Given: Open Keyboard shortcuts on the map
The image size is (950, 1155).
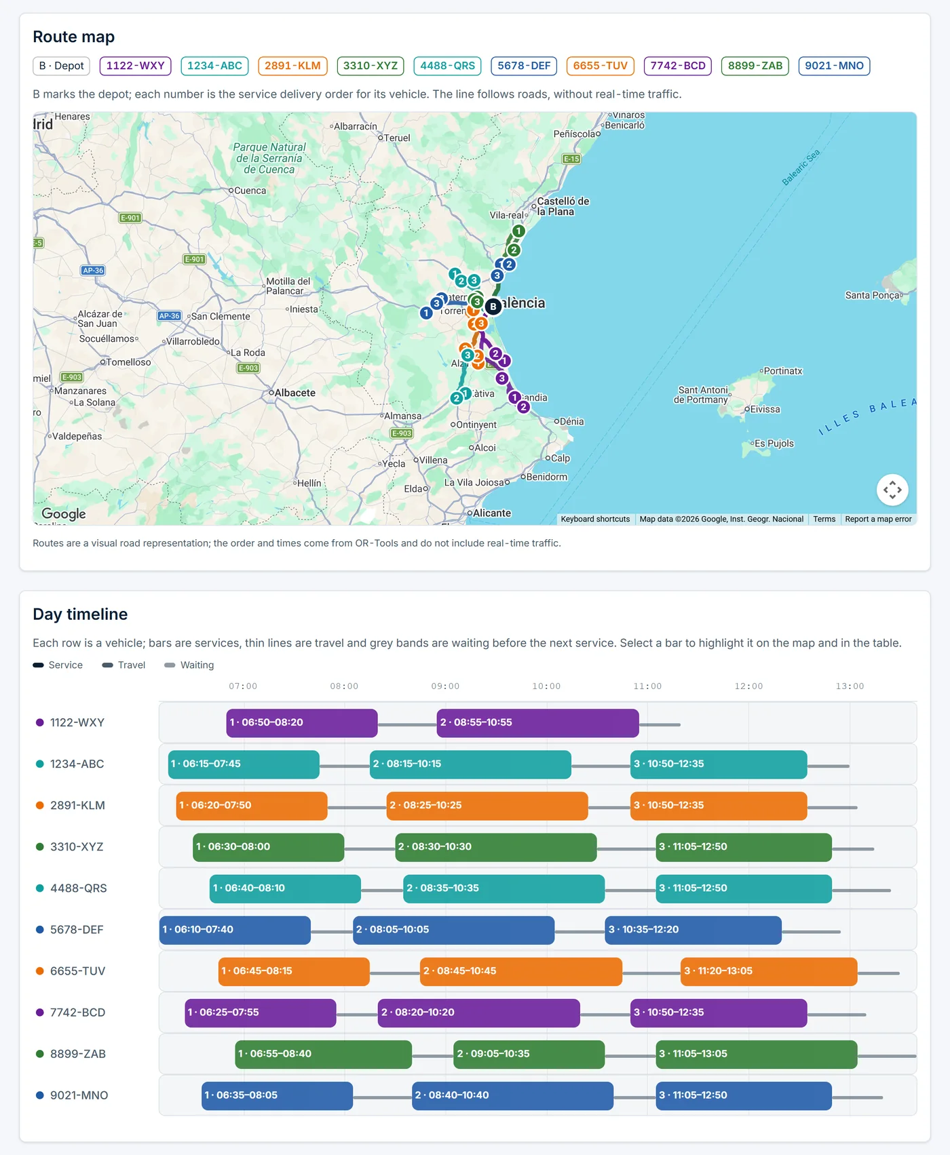Looking at the screenshot, I should click(x=595, y=519).
